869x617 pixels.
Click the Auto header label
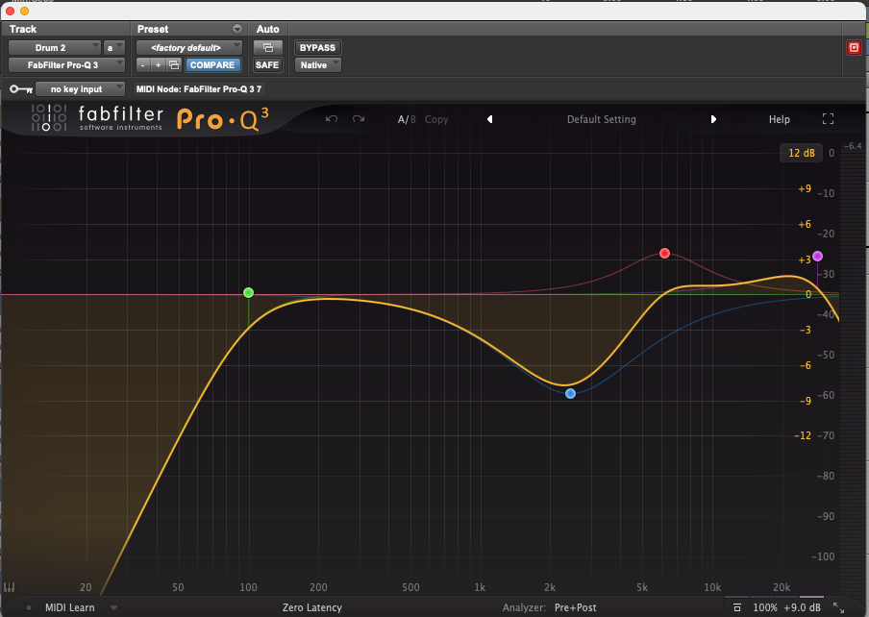(267, 29)
